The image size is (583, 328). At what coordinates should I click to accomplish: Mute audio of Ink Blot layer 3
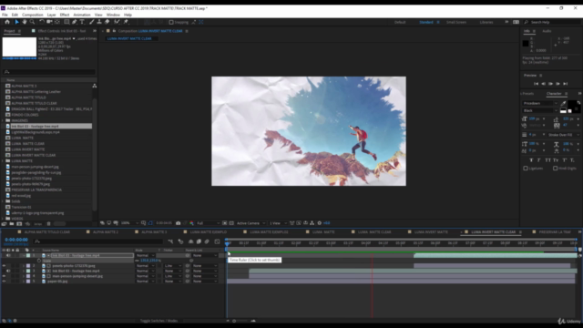click(8, 272)
